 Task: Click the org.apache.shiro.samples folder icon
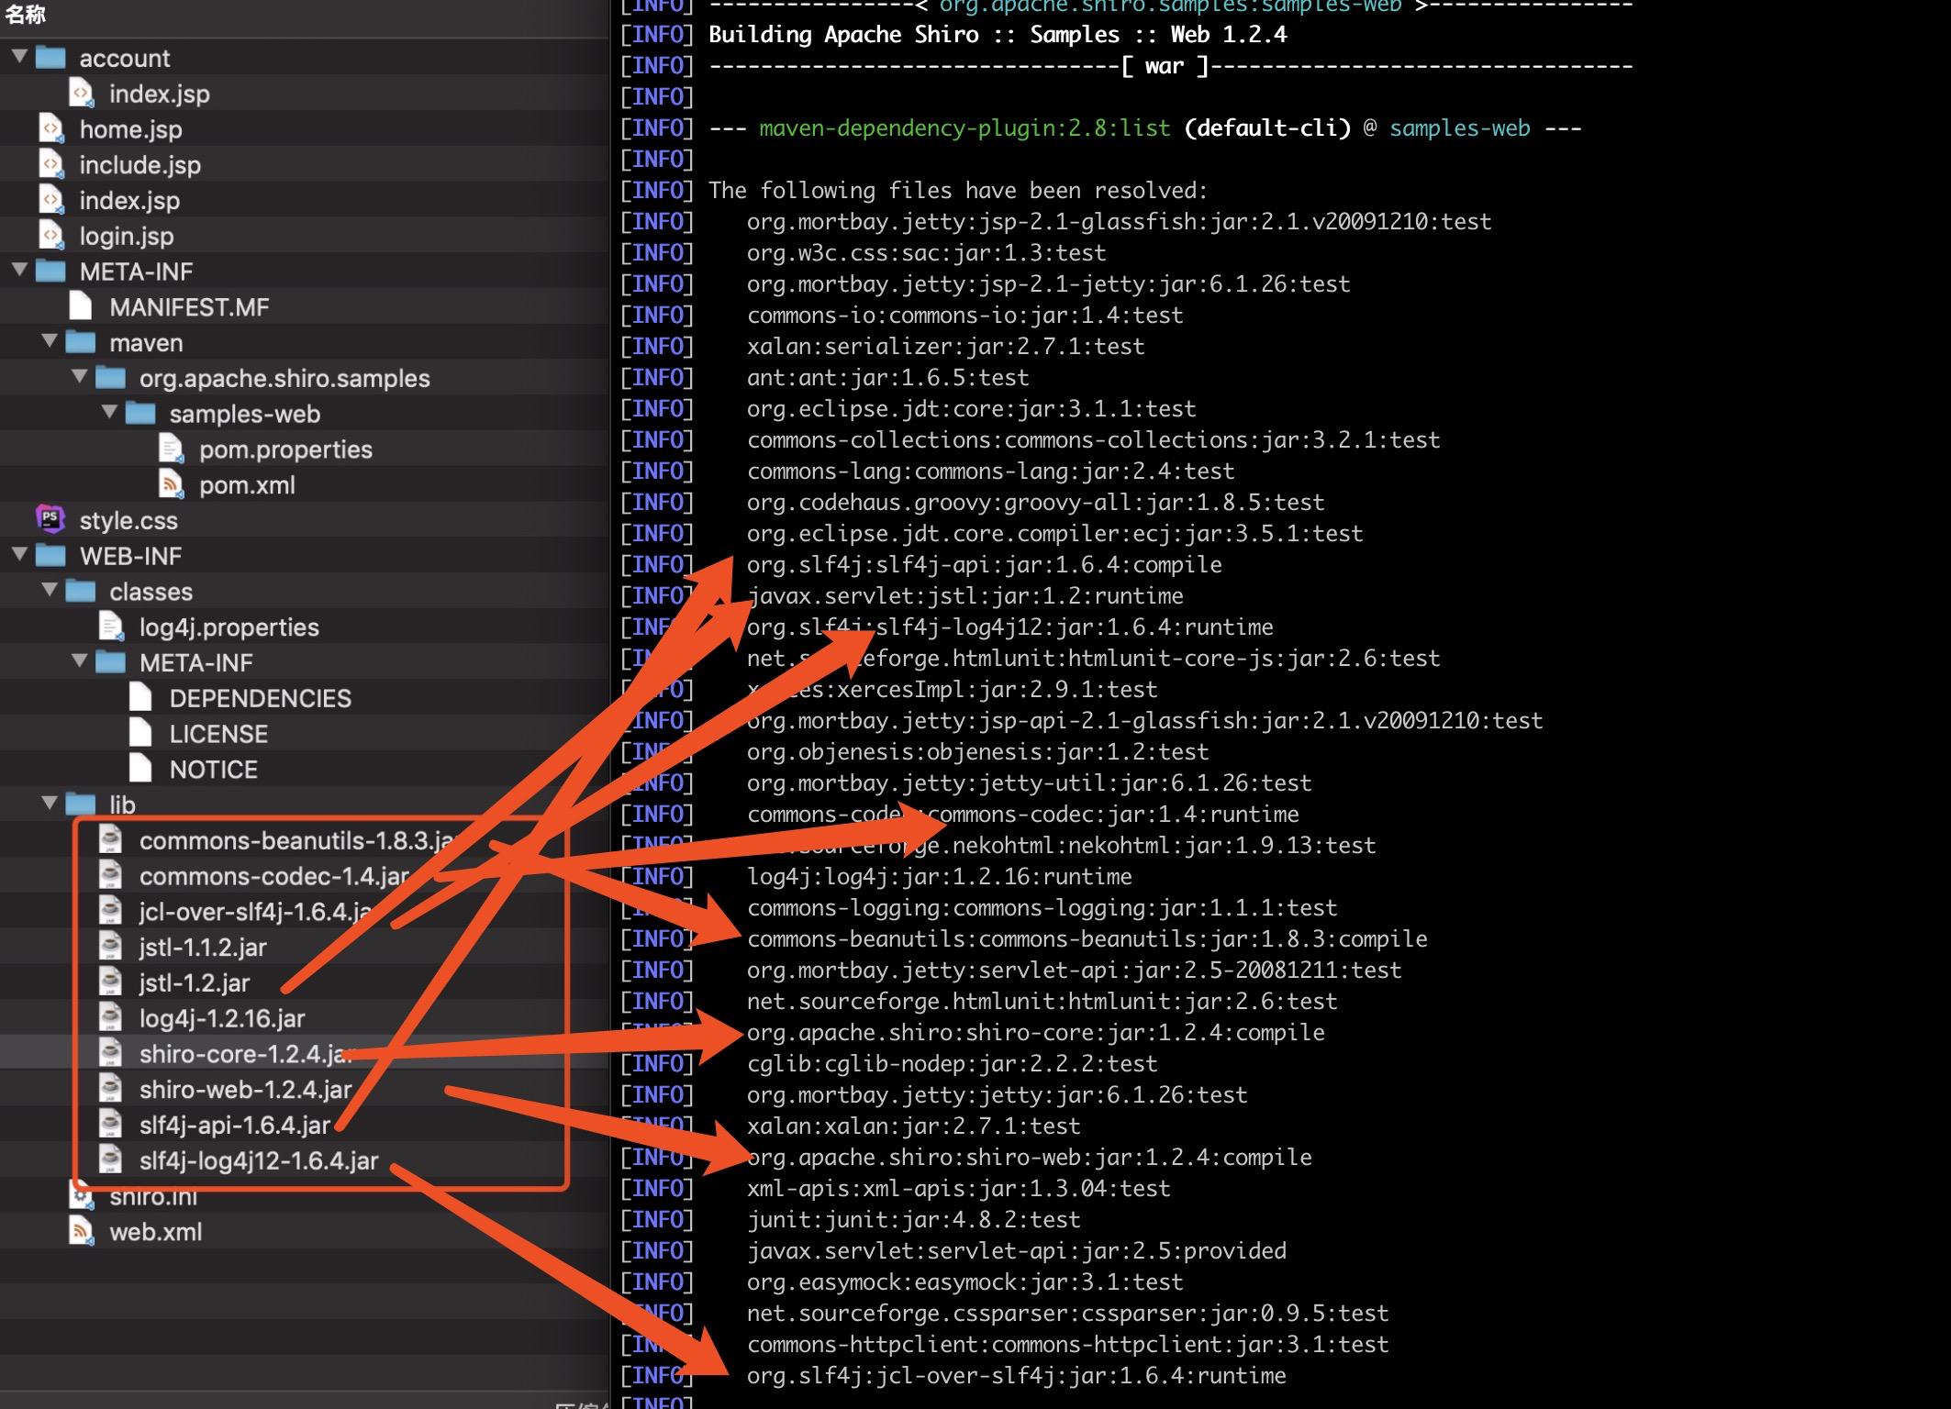pyautogui.click(x=111, y=378)
